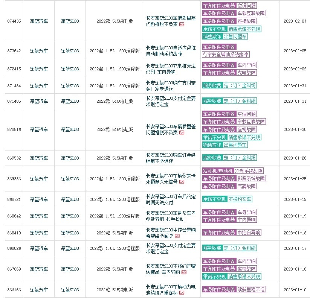This screenshot has height=298, width=310.
Task: Click 2022款 515纯电版 in row 869532
Action: coord(115,158)
